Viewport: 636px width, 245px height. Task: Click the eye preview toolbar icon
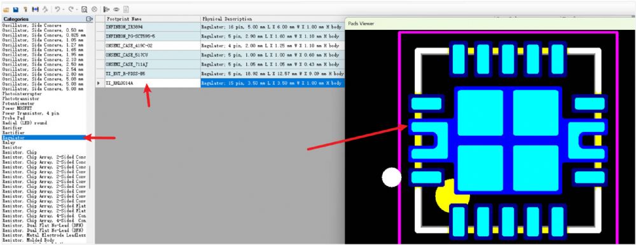tap(116, 10)
